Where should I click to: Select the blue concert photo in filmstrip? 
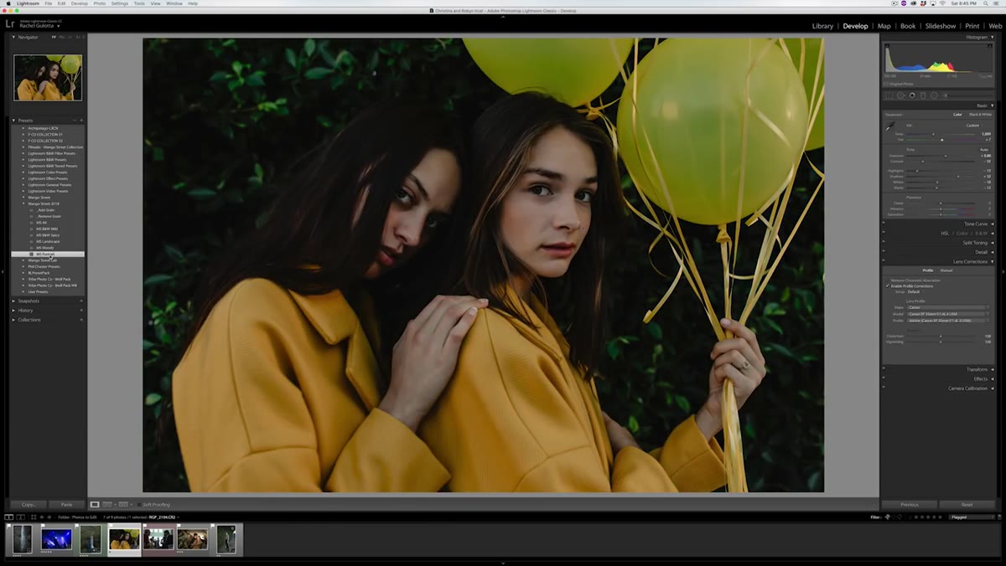click(56, 539)
